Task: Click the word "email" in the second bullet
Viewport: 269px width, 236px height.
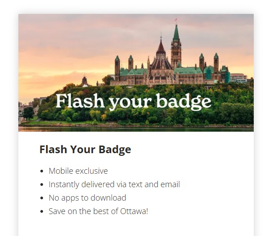Action: pyautogui.click(x=170, y=185)
